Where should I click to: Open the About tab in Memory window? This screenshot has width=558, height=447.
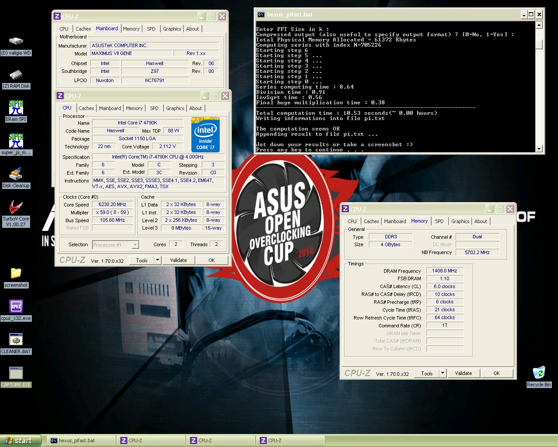[481, 221]
